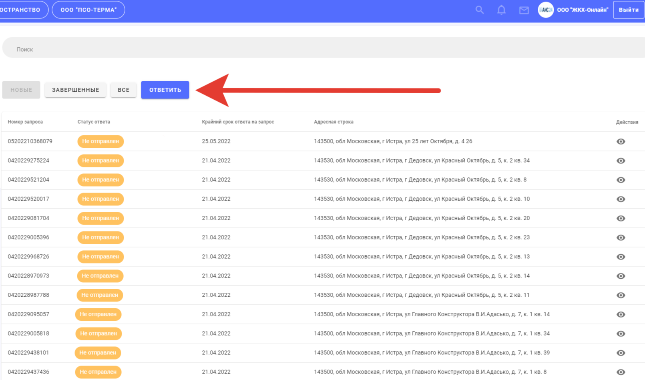This screenshot has width=645, height=380.
Task: Click the АИС24 avatar logo
Action: (x=546, y=10)
